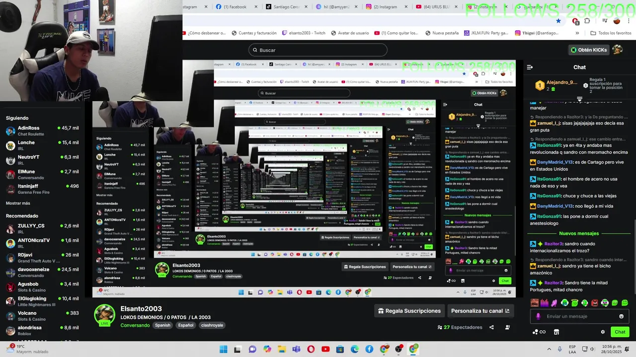The height and width of the screenshot is (357, 636).
Task: Click the share icon beside the viewer count
Action: tap(491, 327)
